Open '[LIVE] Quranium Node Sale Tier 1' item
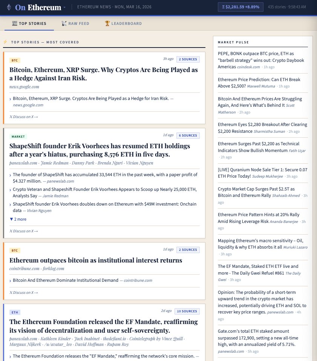Viewport: 317px width, 361px height. 262,173
